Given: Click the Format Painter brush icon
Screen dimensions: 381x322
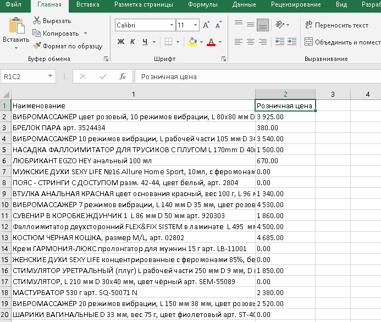Looking at the screenshot, I should 37,46.
